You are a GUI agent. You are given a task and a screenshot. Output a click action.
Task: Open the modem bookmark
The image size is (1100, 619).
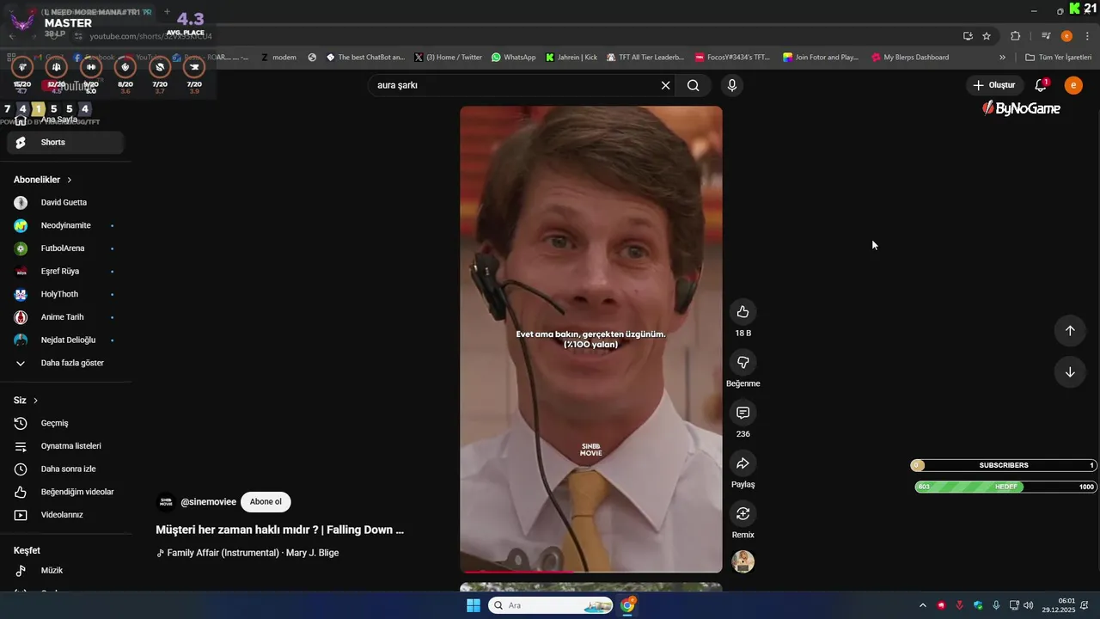pos(278,58)
